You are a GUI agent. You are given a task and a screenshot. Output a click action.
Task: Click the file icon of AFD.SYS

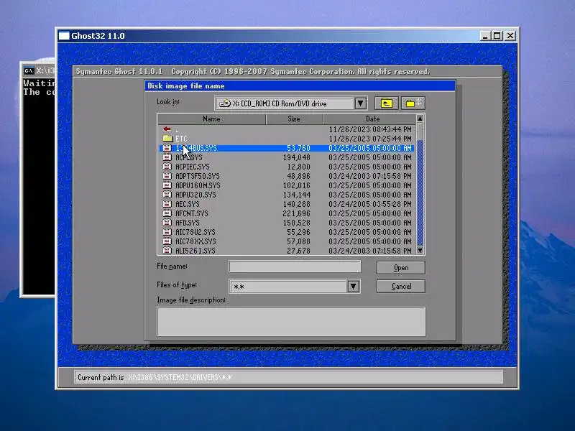coord(167,223)
